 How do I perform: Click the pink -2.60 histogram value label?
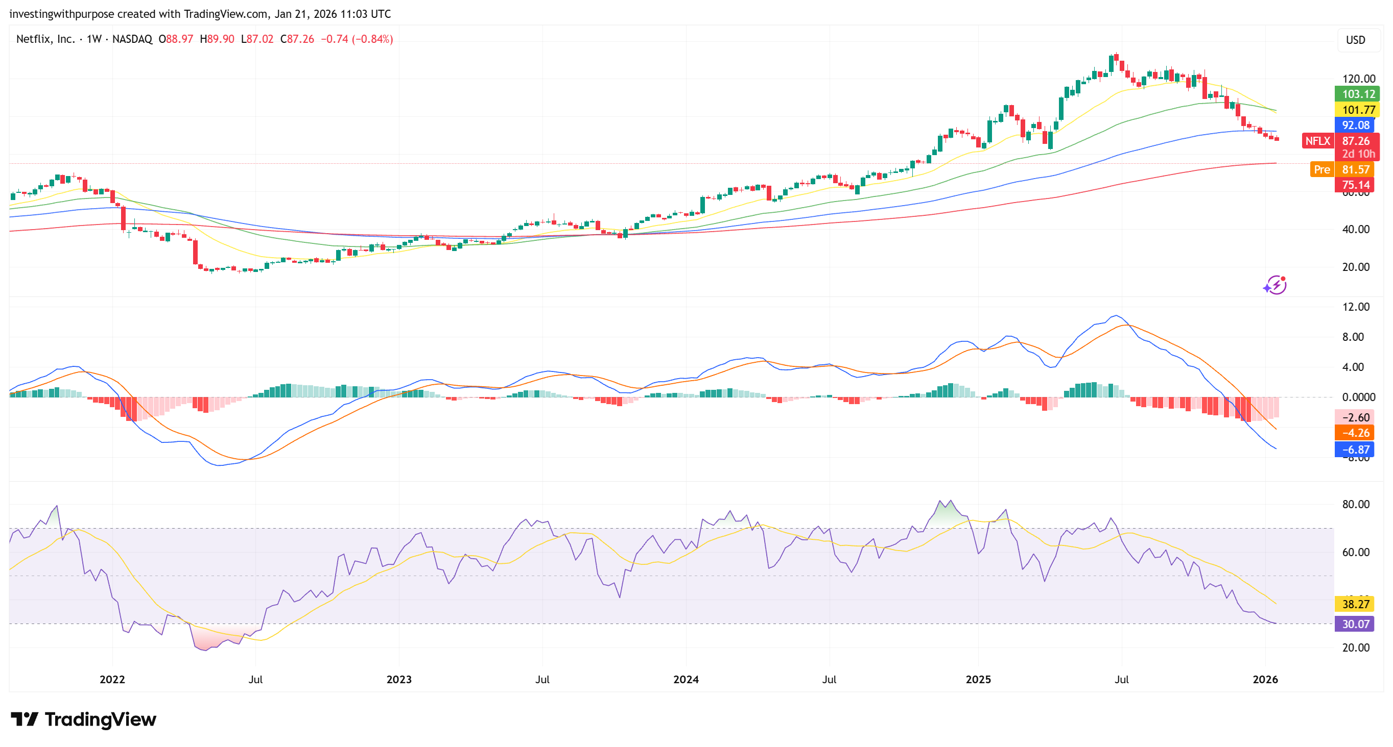coord(1355,417)
